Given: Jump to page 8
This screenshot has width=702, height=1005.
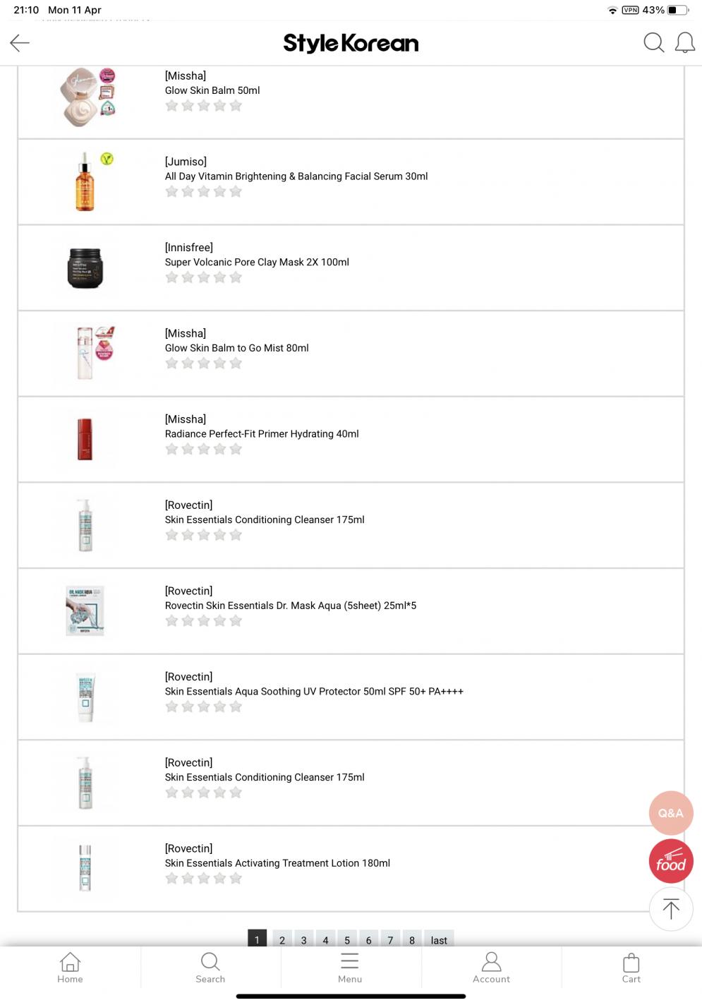Looking at the screenshot, I should click(x=412, y=939).
